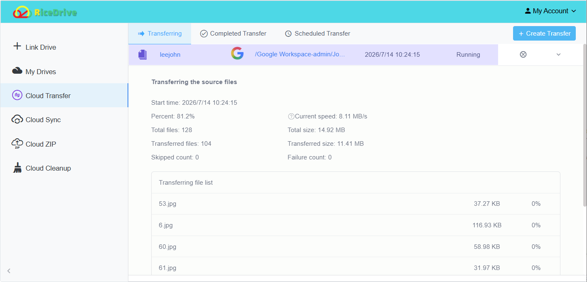Select the 6.jpg file row
The width and height of the screenshot is (587, 282).
356,225
